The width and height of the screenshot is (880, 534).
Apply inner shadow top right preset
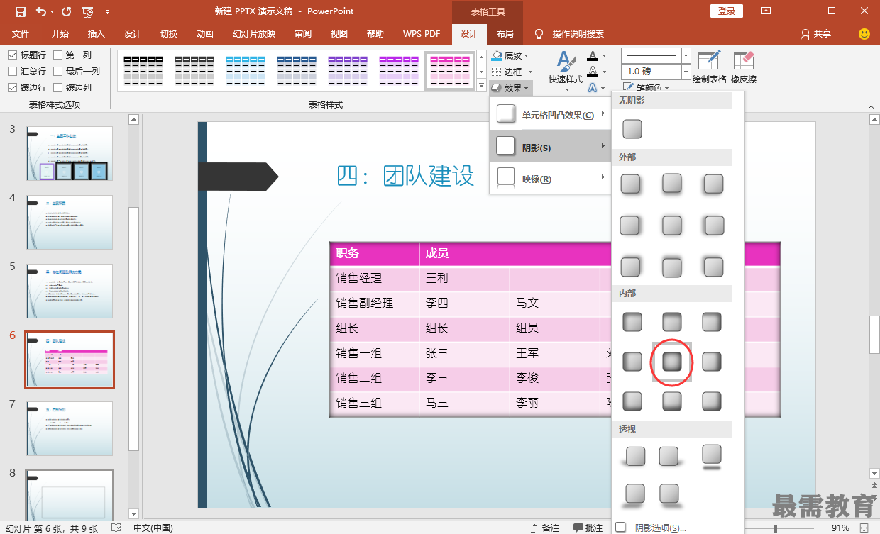pyautogui.click(x=712, y=321)
